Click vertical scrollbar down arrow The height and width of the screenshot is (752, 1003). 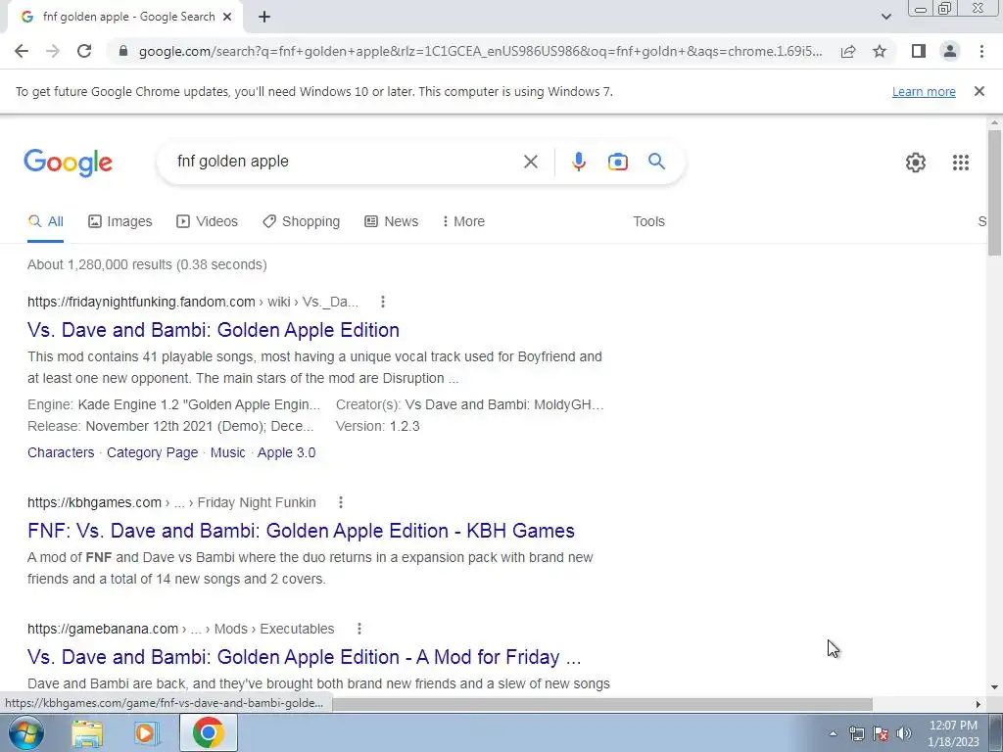994,687
